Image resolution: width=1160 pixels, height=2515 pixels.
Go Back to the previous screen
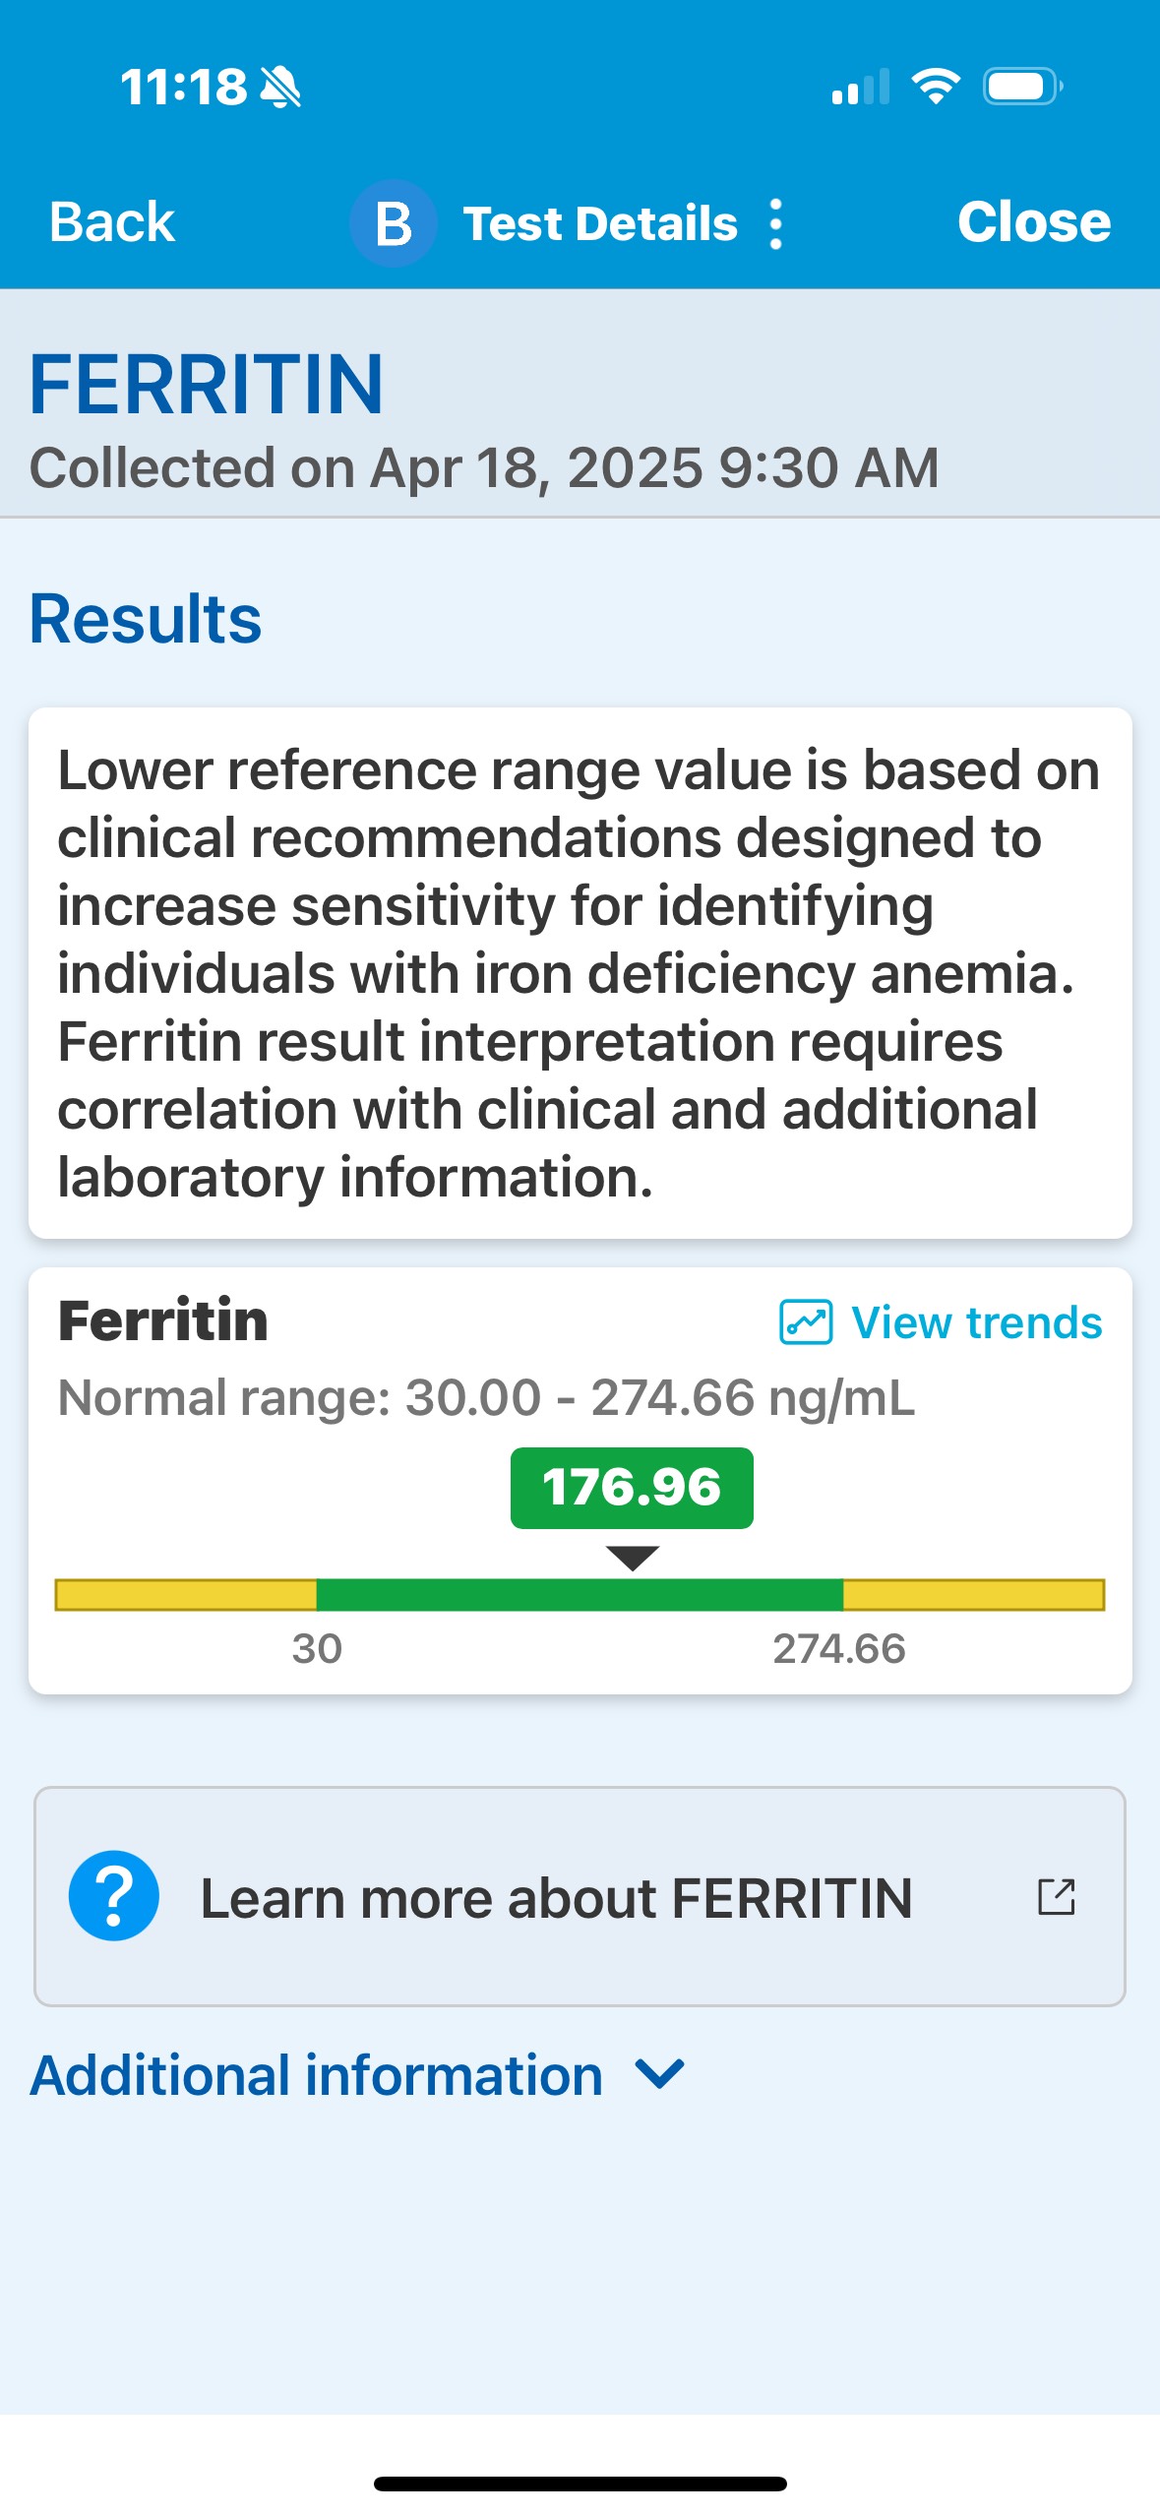(112, 222)
